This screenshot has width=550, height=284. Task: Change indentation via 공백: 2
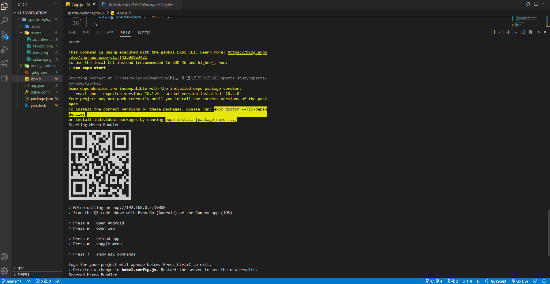[452, 281]
